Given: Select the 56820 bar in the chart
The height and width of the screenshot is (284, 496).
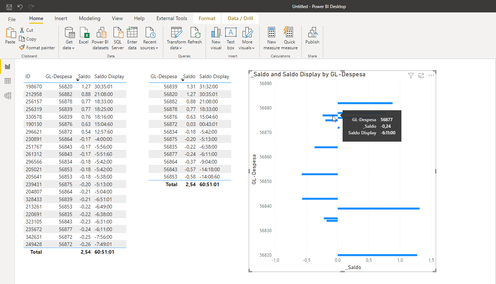Looking at the screenshot, I should pyautogui.click(x=377, y=255).
